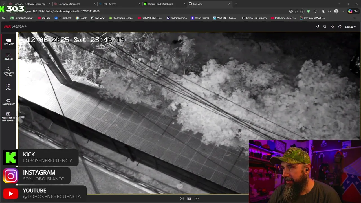Open the Google bookmark
361x203 pixels.
point(81,18)
